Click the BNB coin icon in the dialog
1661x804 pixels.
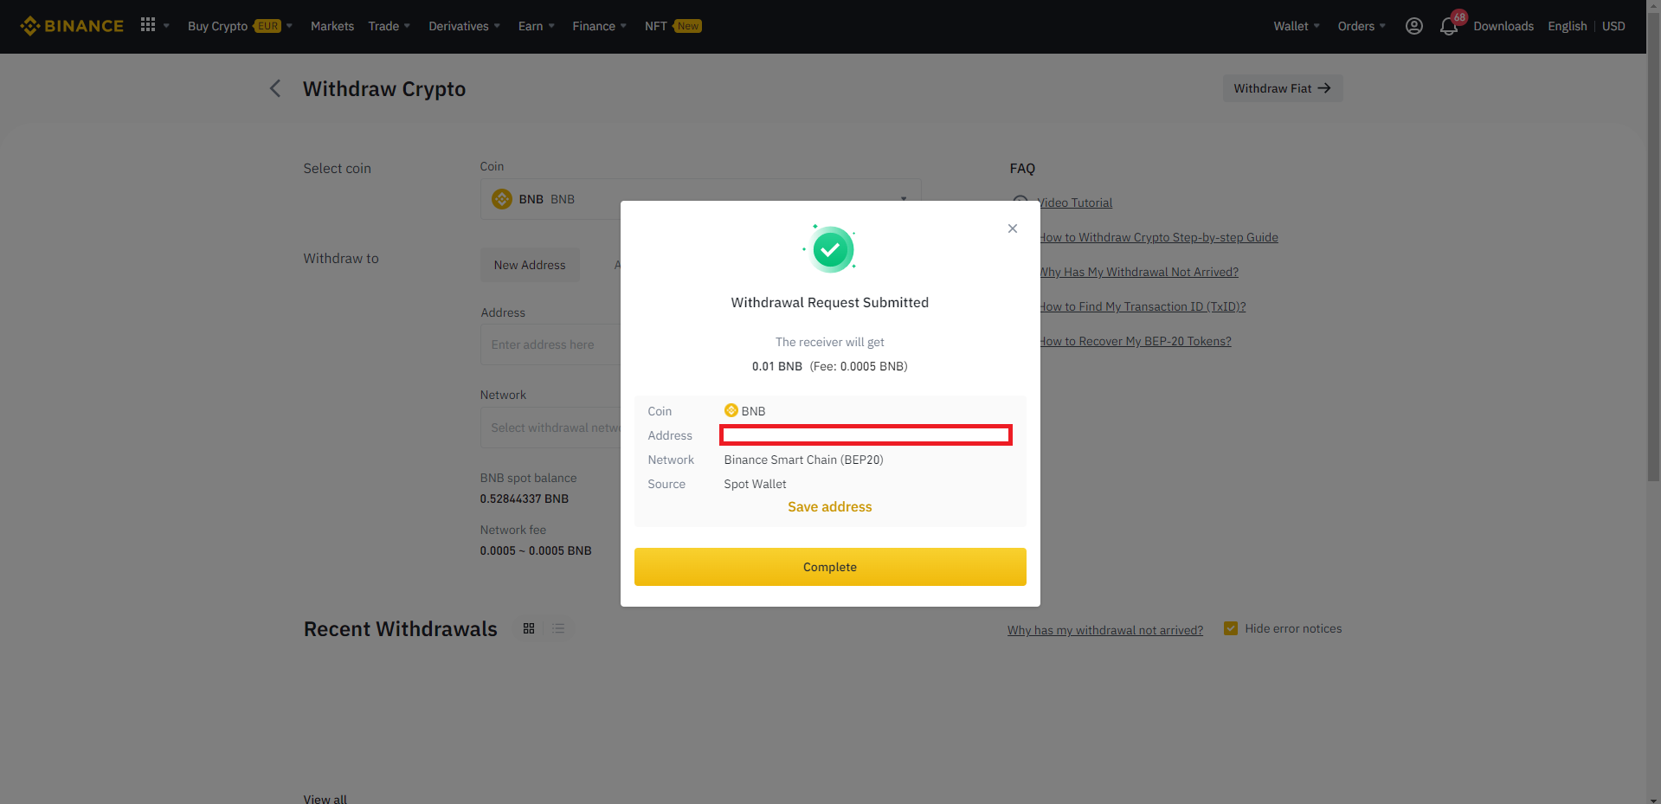(731, 410)
